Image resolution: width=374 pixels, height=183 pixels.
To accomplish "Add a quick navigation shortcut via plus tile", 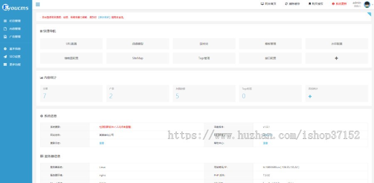I will pos(337,58).
